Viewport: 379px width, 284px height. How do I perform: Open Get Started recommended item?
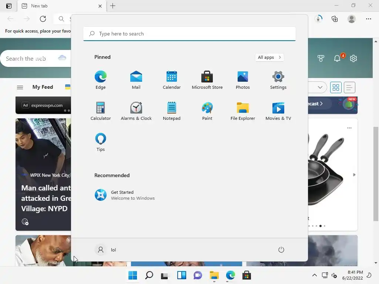point(125,195)
